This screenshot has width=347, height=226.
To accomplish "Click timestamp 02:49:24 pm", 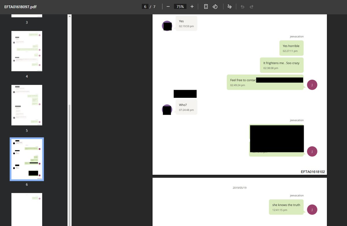I will (x=237, y=85).
